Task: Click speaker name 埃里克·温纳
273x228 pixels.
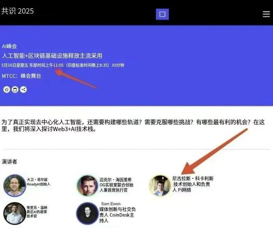Action: tap(37, 208)
